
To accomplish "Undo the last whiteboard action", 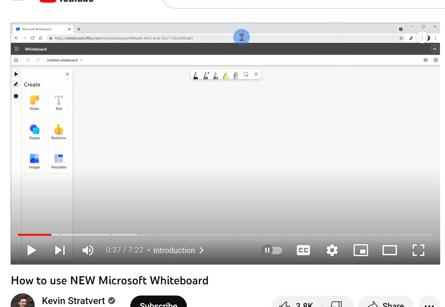I will [x=28, y=60].
